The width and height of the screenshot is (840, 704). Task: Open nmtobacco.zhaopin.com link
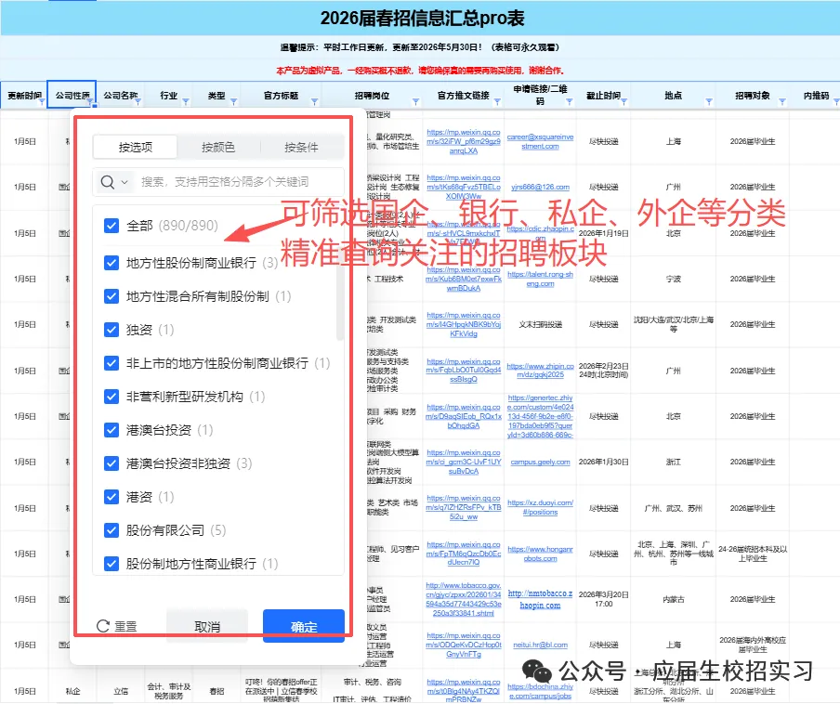click(x=540, y=599)
